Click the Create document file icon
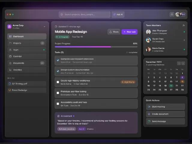 149,114
